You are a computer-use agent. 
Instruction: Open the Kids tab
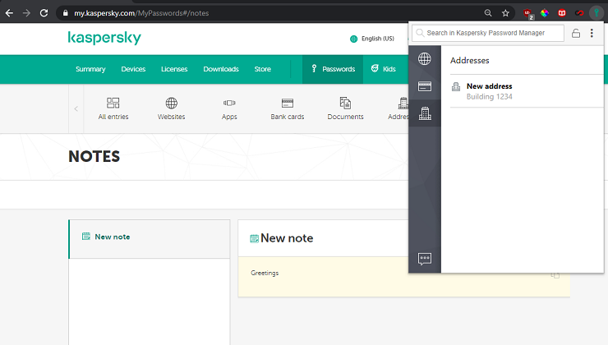(383, 69)
